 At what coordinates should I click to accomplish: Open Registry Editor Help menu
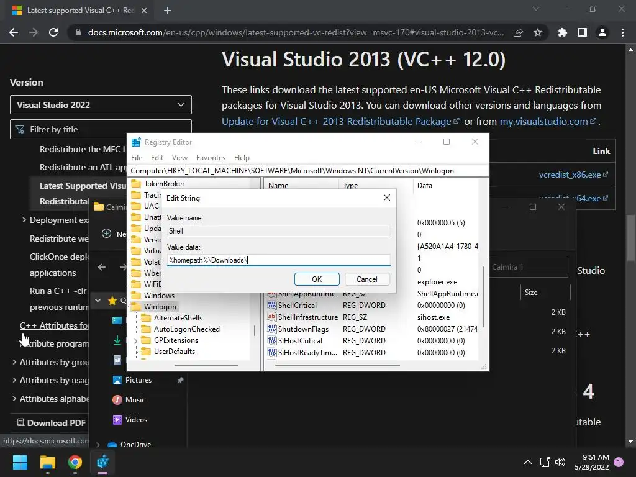coord(242,157)
